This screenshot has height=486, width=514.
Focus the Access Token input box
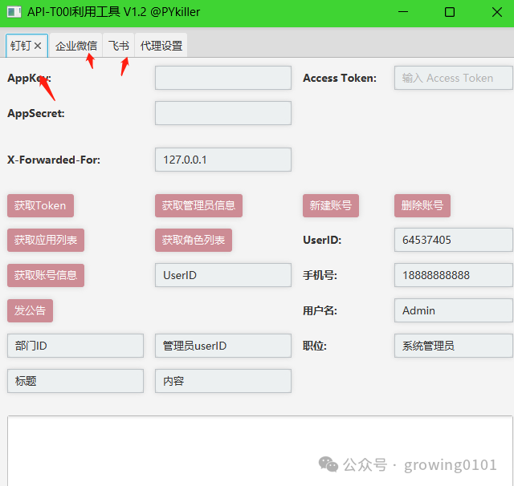point(453,78)
